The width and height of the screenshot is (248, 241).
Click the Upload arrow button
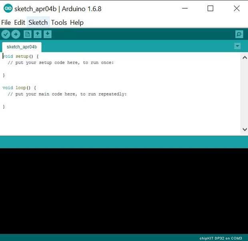(16, 34)
